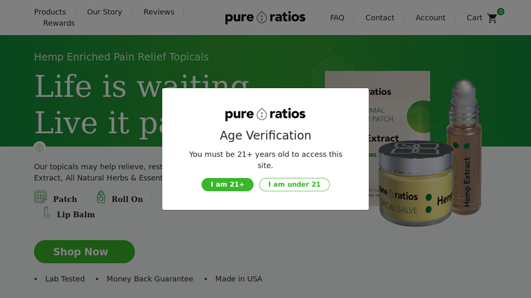Click the 'Lab Tested' bullet text
This screenshot has height=298, width=531.
click(x=65, y=279)
